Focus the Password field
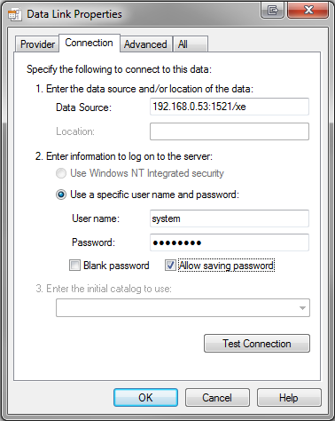 [230, 242]
